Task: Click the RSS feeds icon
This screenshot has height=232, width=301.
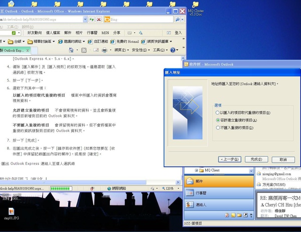Action: [84, 50]
